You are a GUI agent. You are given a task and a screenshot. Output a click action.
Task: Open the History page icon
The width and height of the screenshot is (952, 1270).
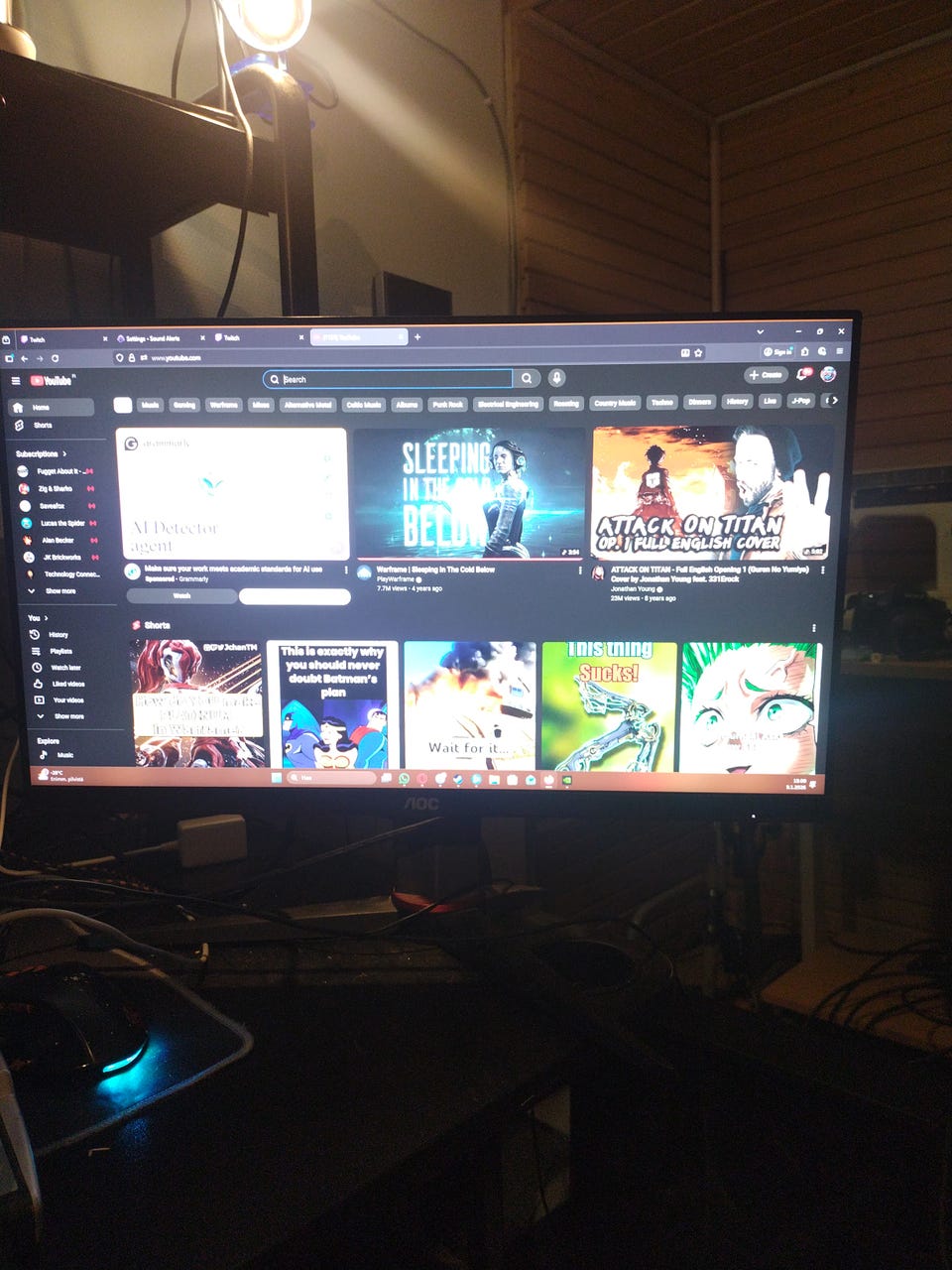tap(35, 635)
